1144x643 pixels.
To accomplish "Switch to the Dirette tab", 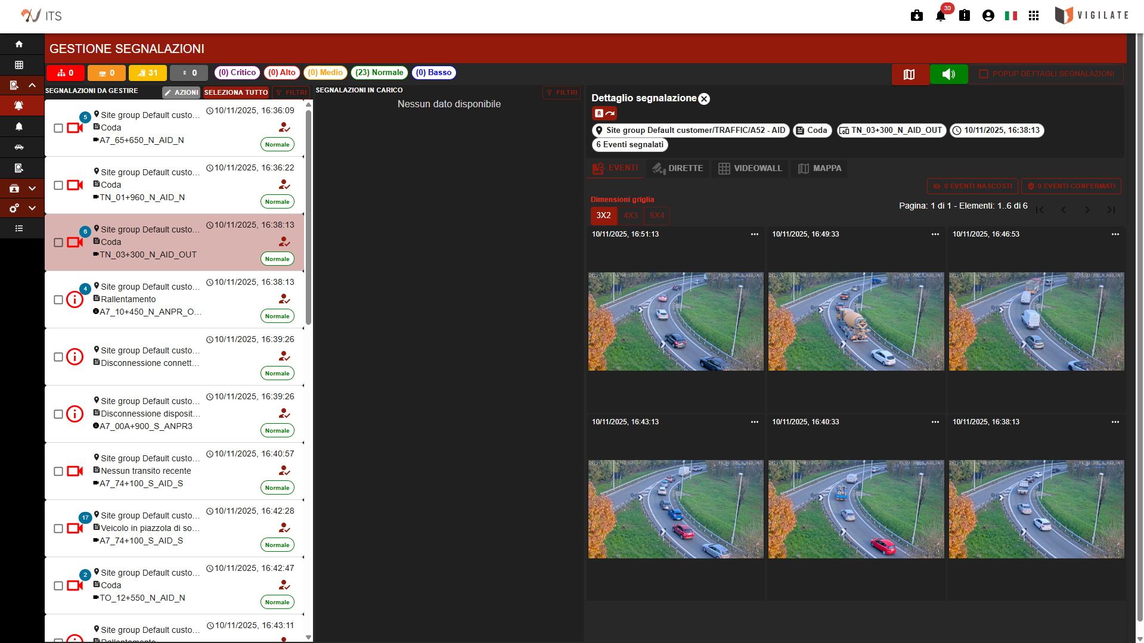I will click(678, 169).
